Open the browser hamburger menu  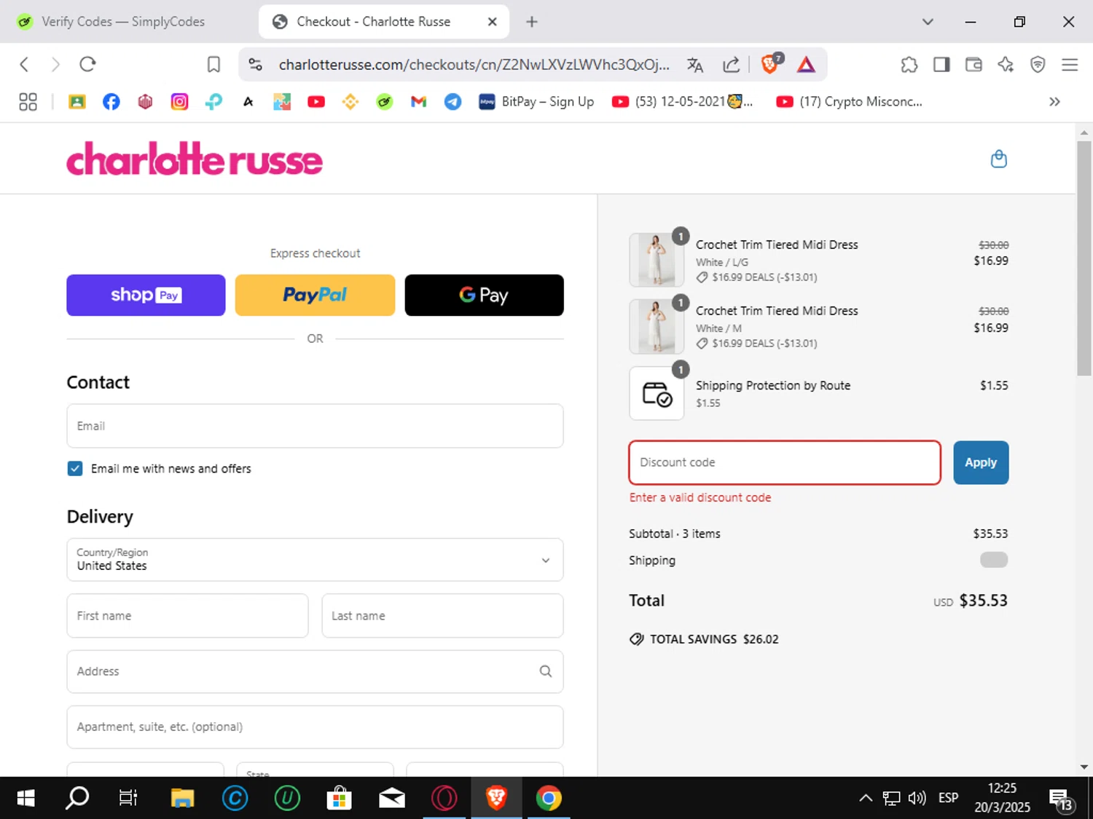coord(1070,65)
